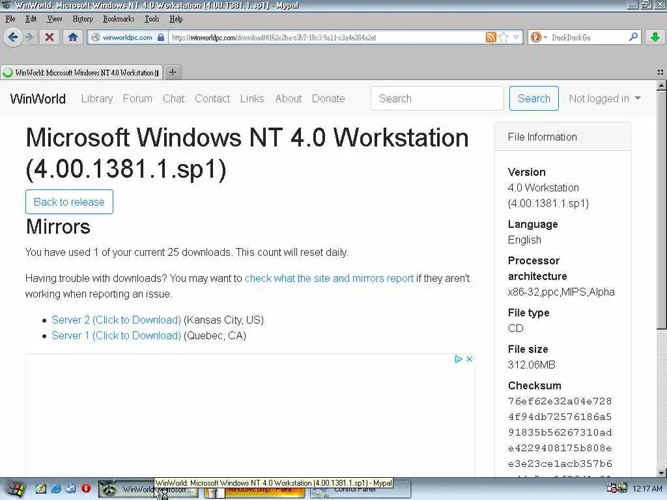
Task: Click the browser URL address field
Action: coord(326,37)
